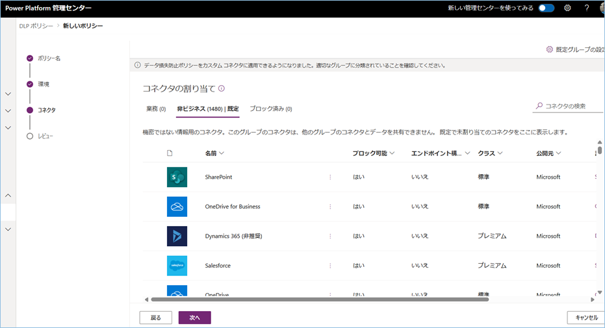Click info icon beside コネクタの割り当て

pyautogui.click(x=222, y=88)
